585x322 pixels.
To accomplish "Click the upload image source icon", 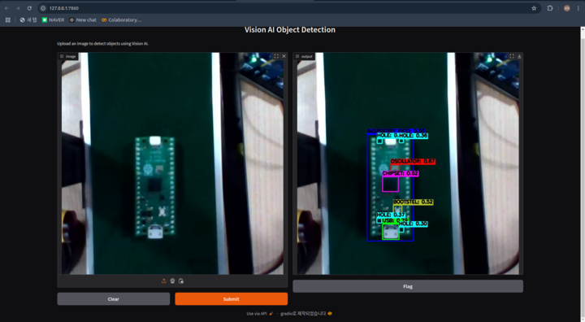I will tap(164, 281).
